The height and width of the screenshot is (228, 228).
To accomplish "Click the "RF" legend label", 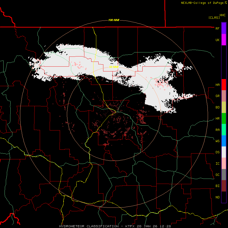I will (x=217, y=28).
